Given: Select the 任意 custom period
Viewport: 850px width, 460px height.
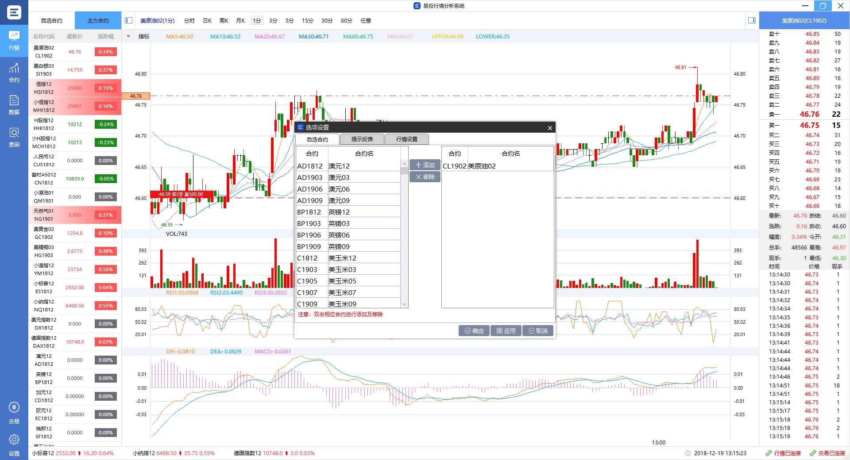Looking at the screenshot, I should point(366,21).
